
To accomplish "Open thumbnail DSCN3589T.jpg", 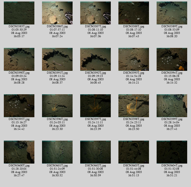I will [172, 13].
